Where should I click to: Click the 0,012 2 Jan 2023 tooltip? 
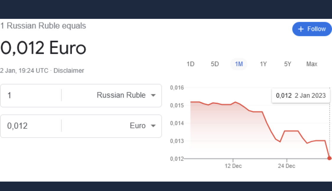tap(301, 95)
